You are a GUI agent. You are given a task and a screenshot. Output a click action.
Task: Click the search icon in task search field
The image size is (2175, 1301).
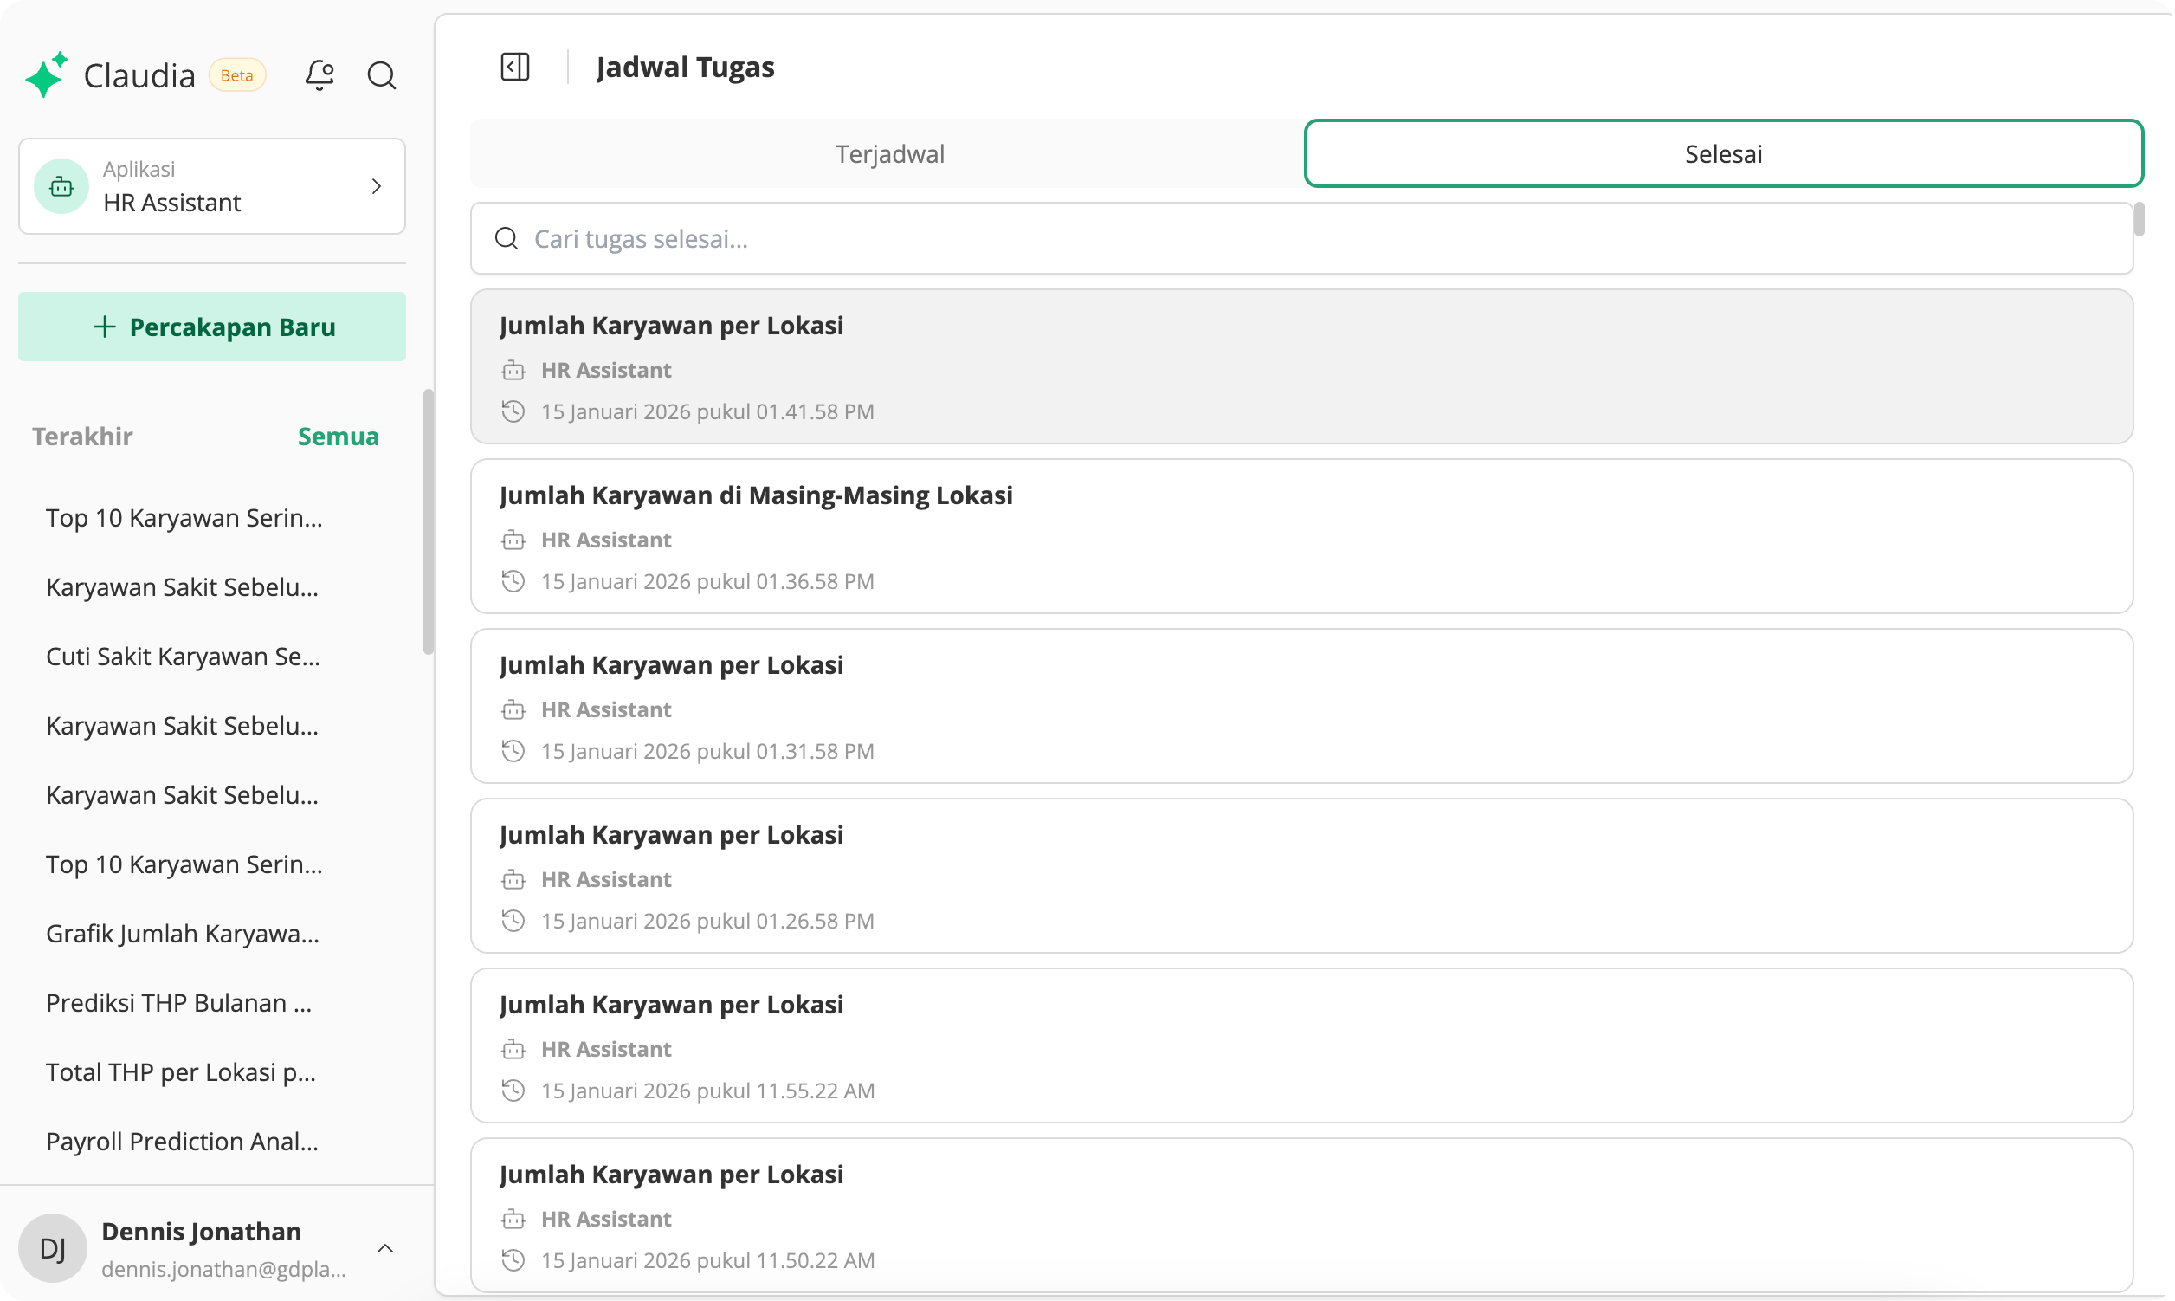coord(507,238)
